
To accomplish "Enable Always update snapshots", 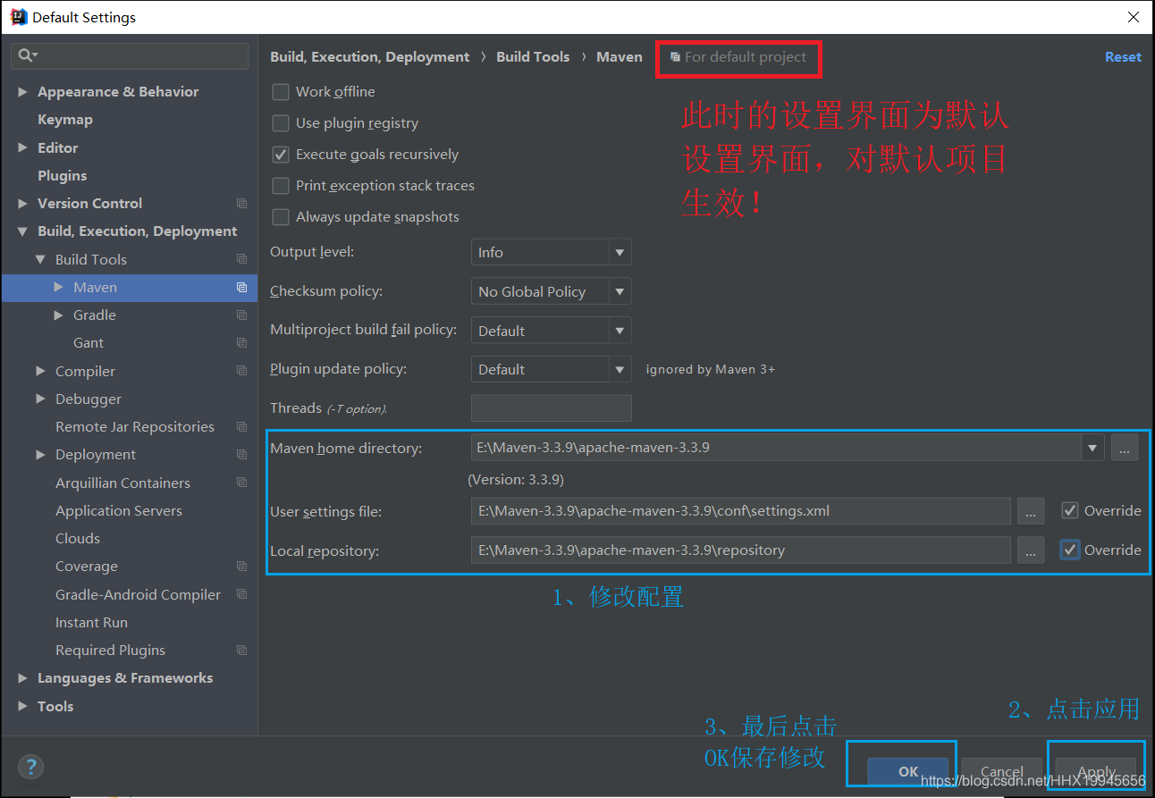I will click(281, 217).
